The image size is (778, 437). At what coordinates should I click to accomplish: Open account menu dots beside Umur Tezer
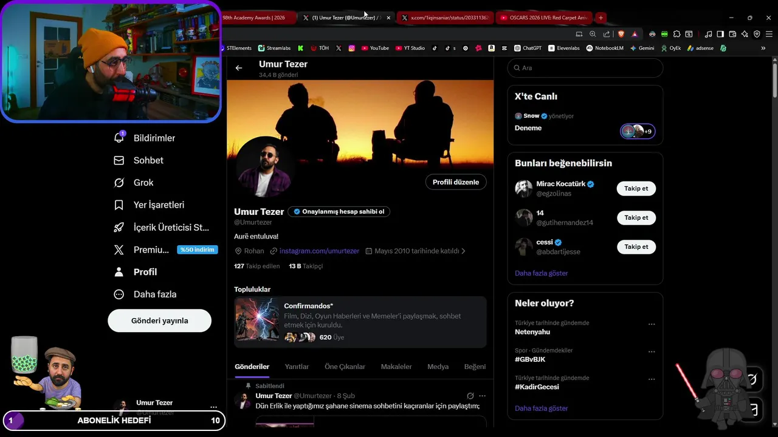click(x=213, y=407)
